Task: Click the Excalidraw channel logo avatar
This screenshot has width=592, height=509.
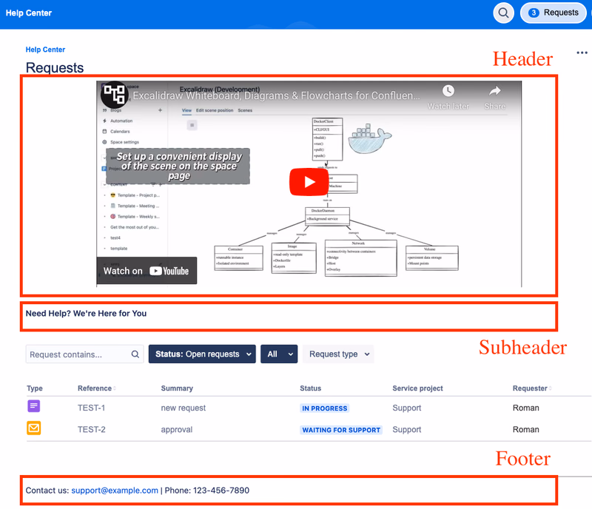Action: (115, 94)
